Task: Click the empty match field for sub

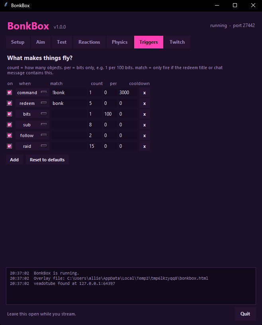Action: click(69, 125)
